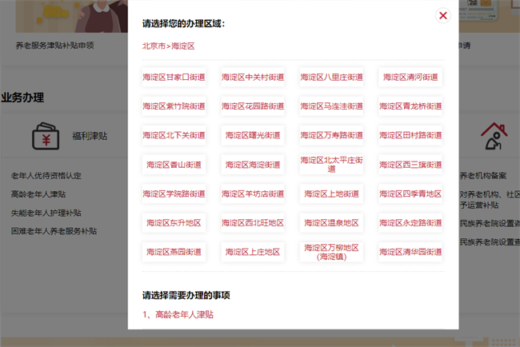The height and width of the screenshot is (347, 520).
Task: Select 海淀区万柳地区(海淀镇)
Action: pos(331,252)
